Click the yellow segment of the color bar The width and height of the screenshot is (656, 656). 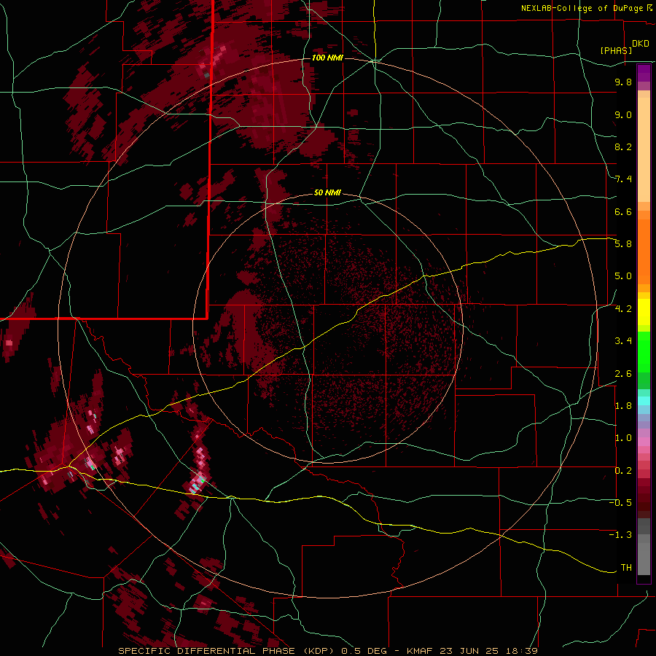[644, 312]
